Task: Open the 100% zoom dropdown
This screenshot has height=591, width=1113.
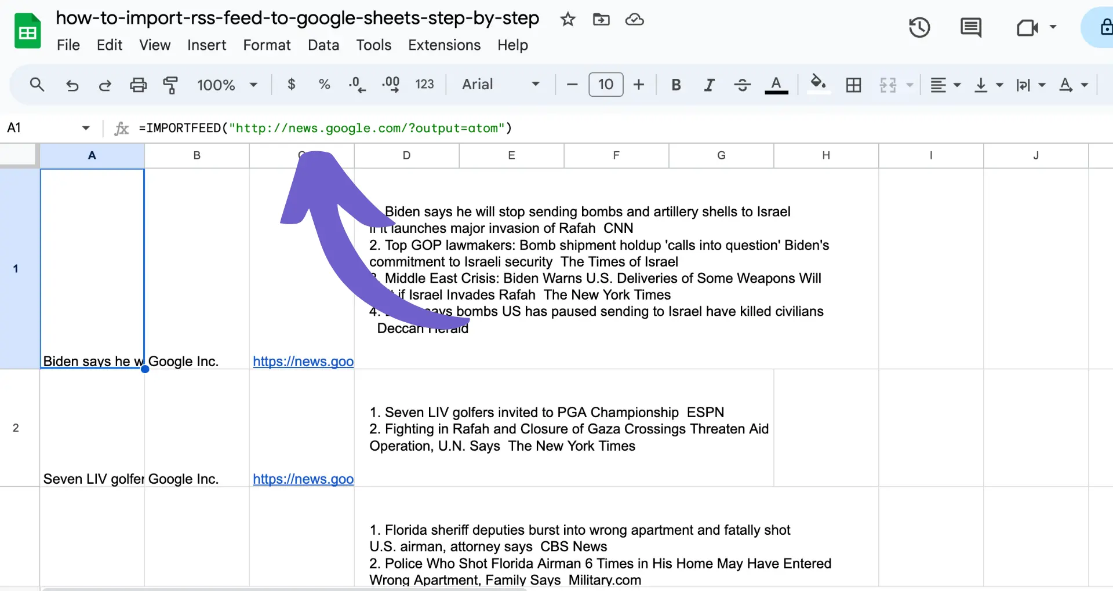Action: [x=227, y=85]
